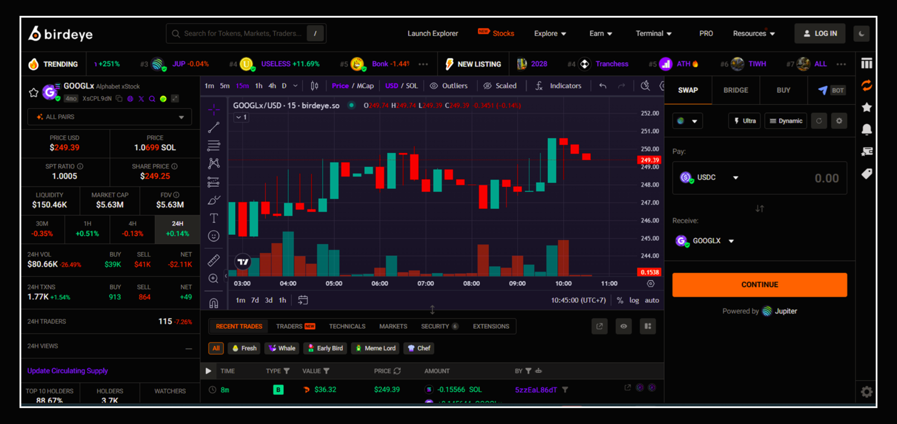Image resolution: width=897 pixels, height=424 pixels.
Task: Open the swap network selector dropdown
Action: coord(687,121)
